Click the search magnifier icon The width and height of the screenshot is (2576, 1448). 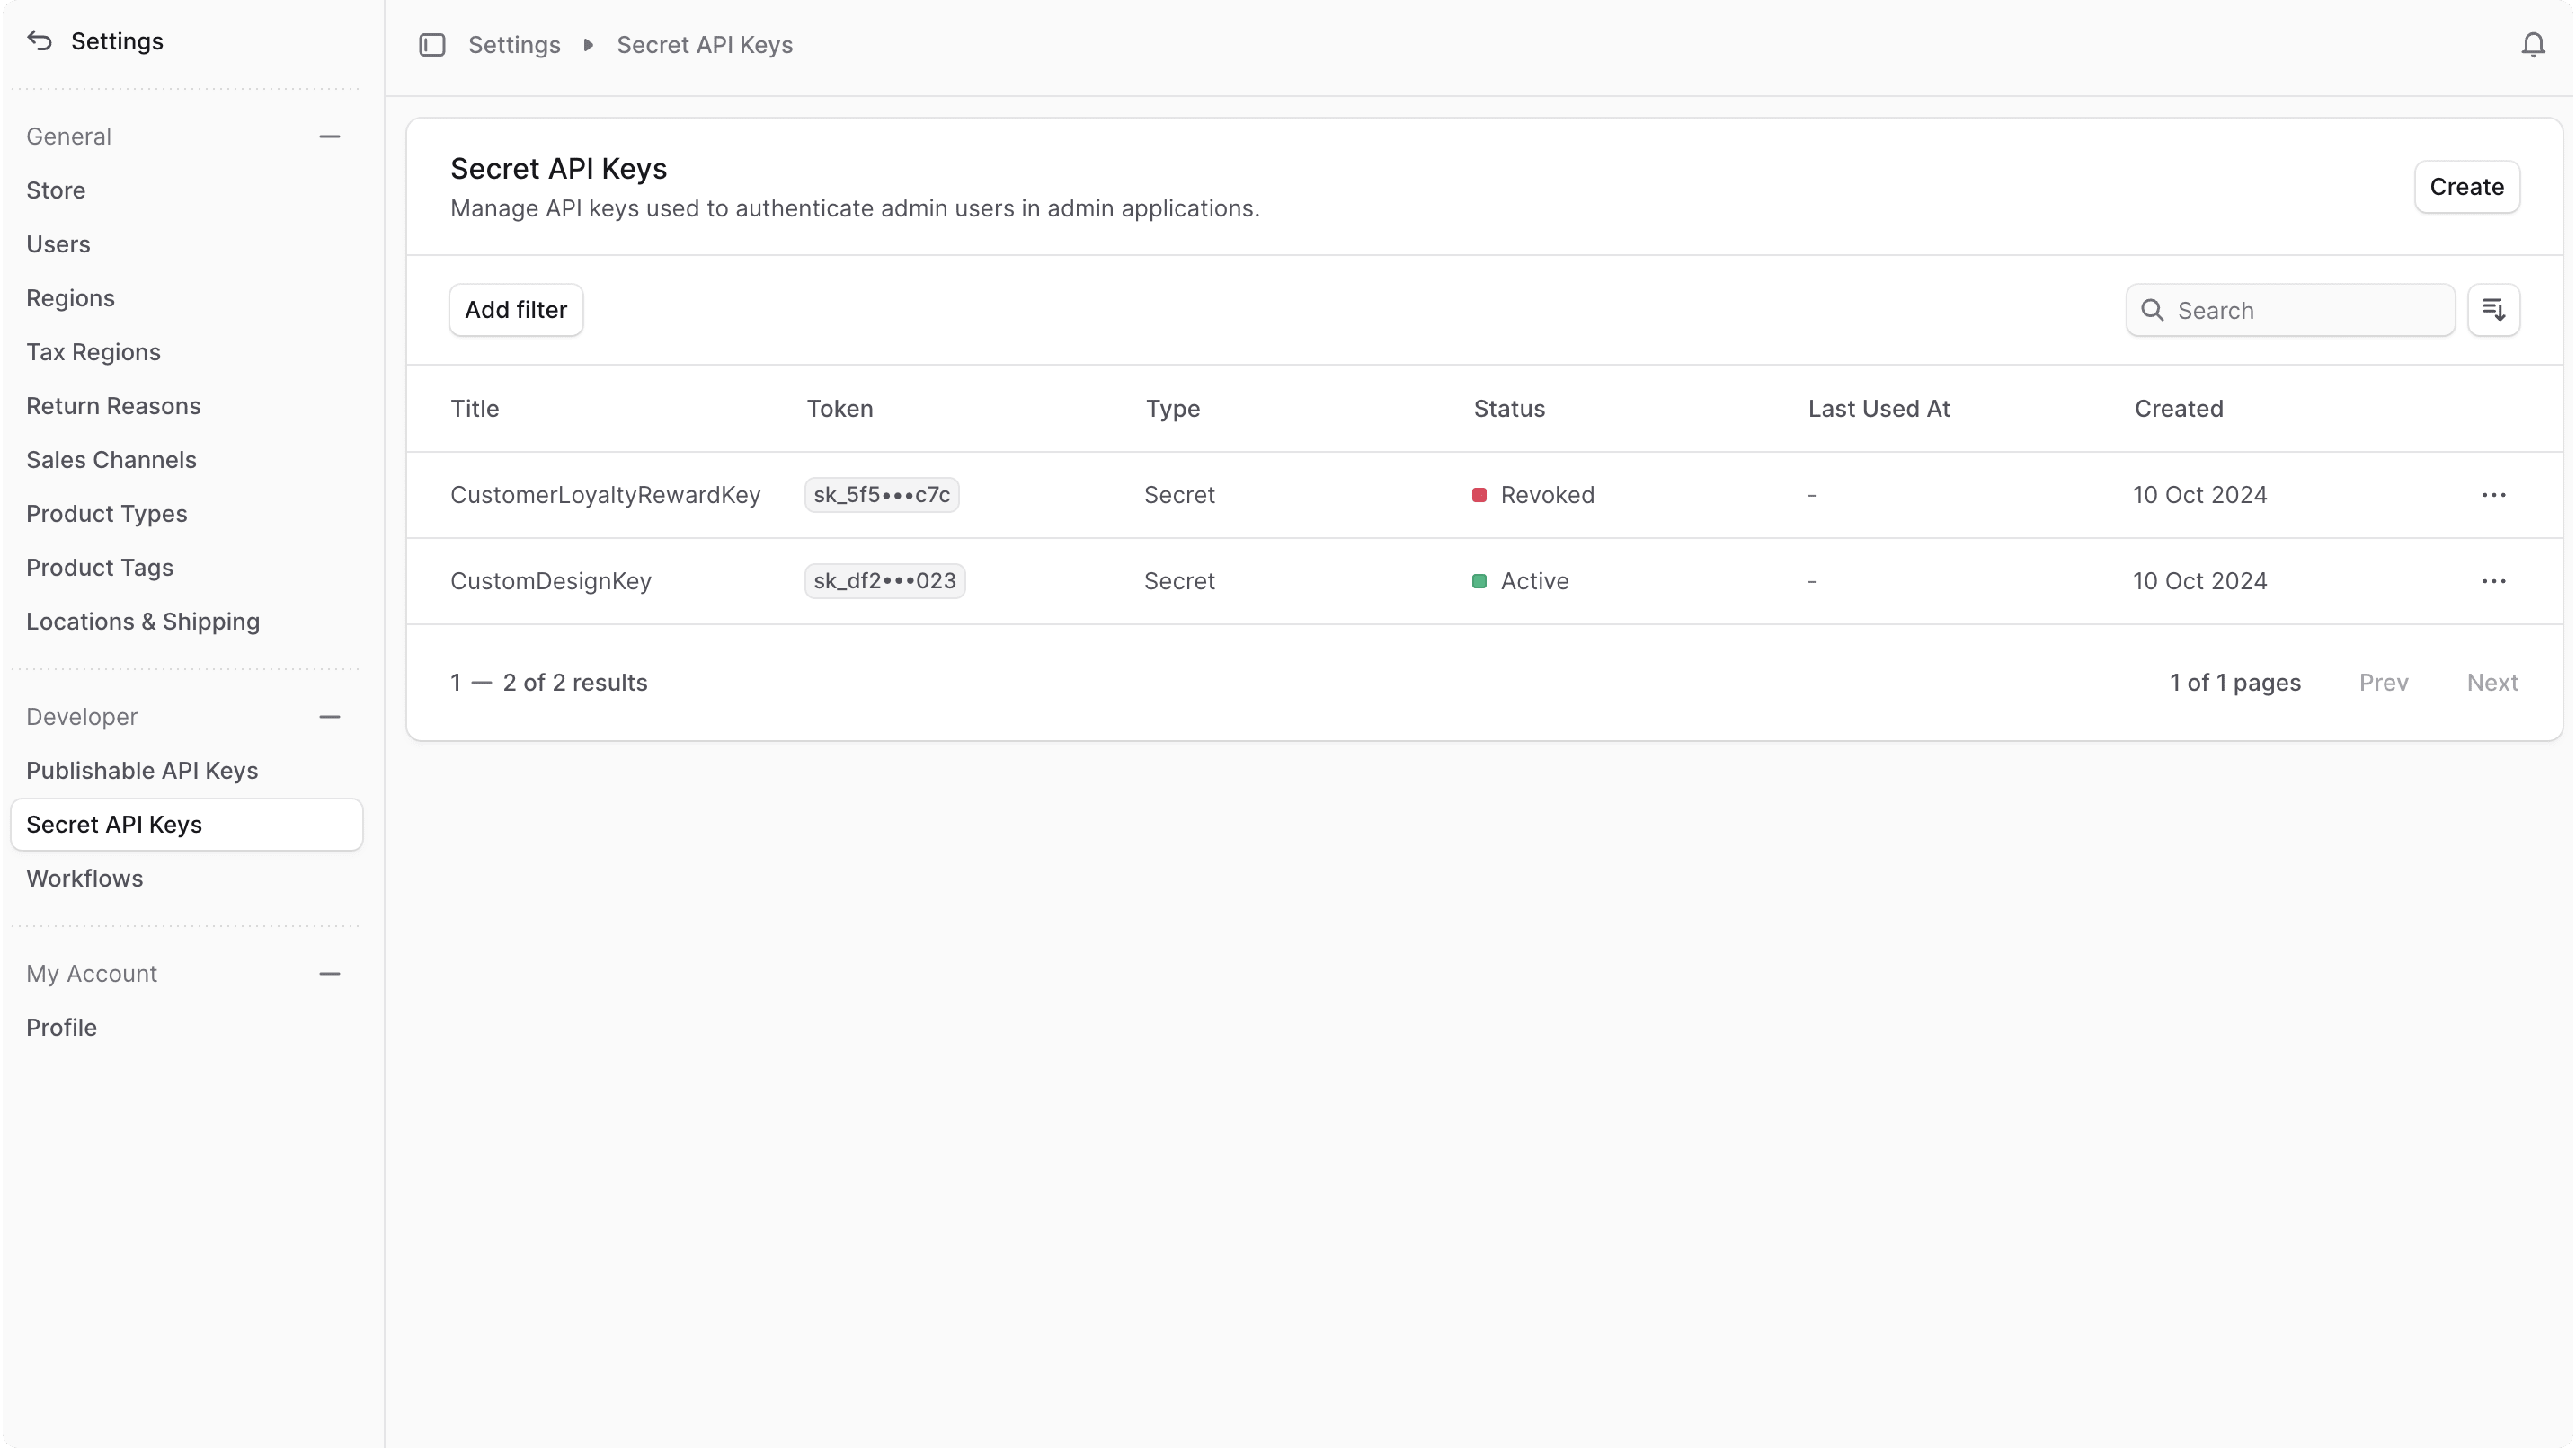2152,310
